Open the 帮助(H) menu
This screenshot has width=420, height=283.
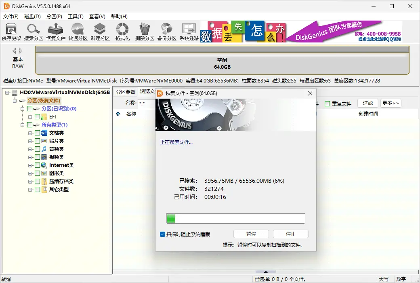119,16
